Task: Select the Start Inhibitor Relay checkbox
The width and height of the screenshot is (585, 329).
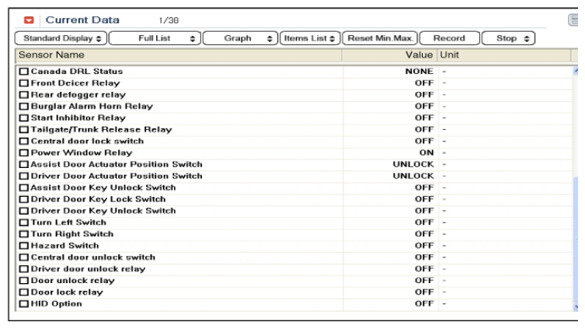Action: click(24, 118)
